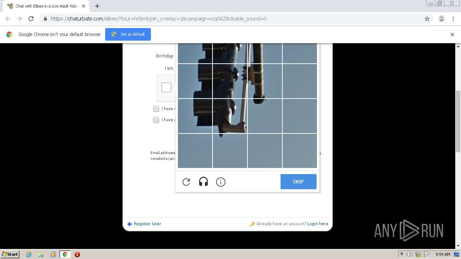Click the Show desktop tray button
The width and height of the screenshot is (461, 259).
click(x=457, y=254)
